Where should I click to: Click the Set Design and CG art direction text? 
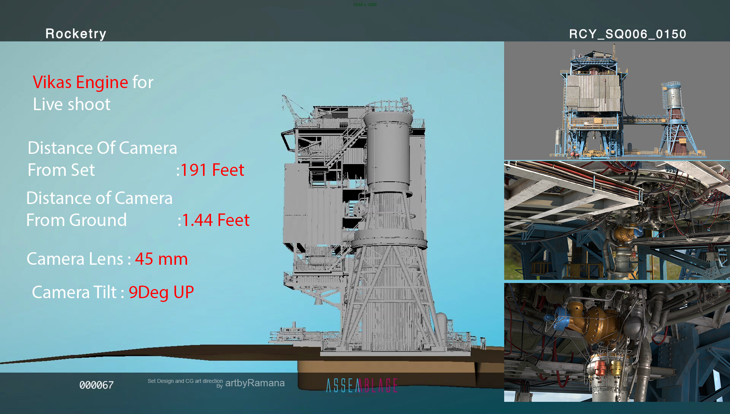click(x=185, y=381)
